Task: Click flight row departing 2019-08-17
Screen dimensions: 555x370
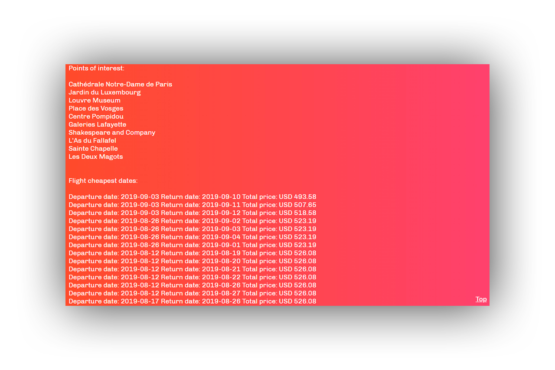Action: pos(193,301)
